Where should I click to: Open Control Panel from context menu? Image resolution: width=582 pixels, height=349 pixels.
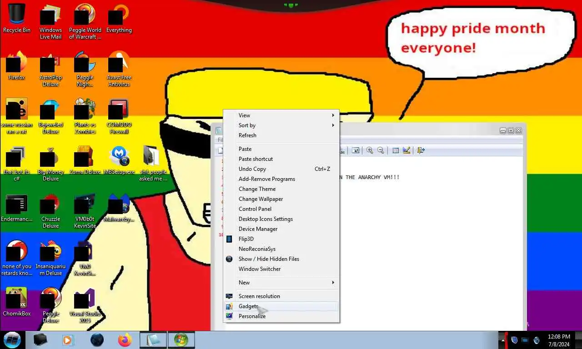pos(281,209)
